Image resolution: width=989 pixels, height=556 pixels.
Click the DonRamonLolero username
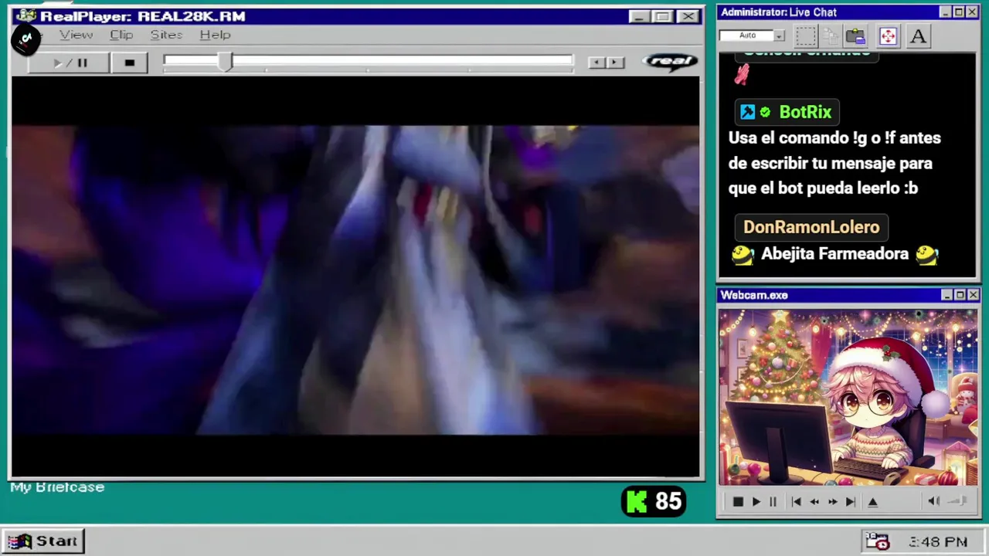coord(811,227)
